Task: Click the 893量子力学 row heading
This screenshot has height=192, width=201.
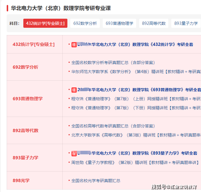Action: (25, 158)
